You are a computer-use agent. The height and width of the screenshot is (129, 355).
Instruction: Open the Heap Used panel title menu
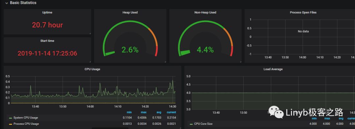click(x=130, y=13)
